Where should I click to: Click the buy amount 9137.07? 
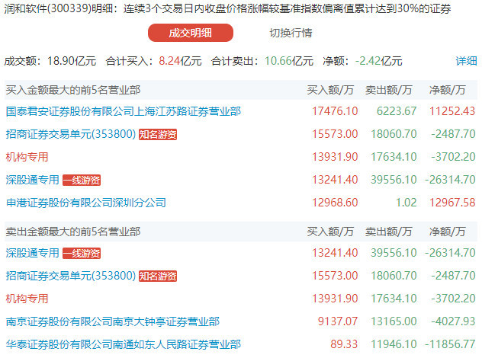point(338,321)
